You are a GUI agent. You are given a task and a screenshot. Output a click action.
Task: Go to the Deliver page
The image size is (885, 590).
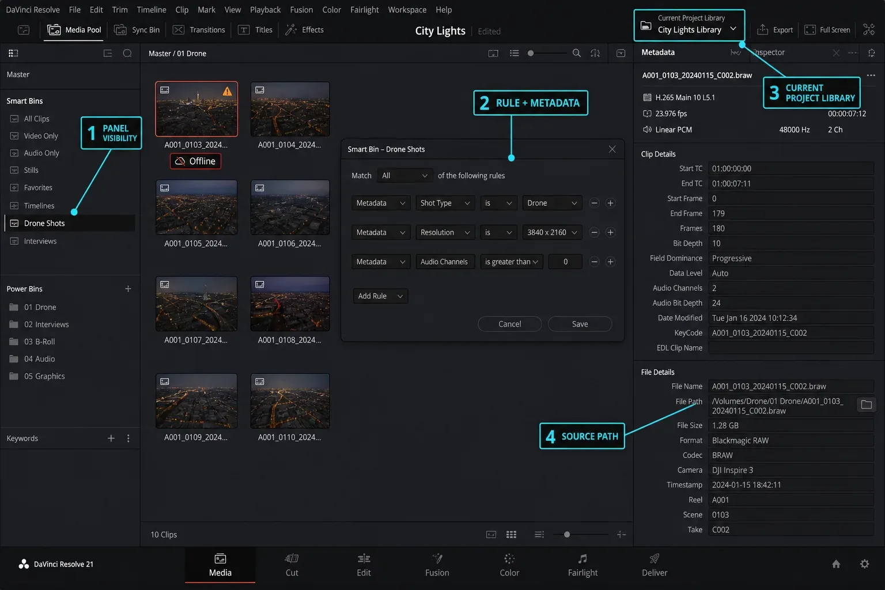(x=655, y=565)
